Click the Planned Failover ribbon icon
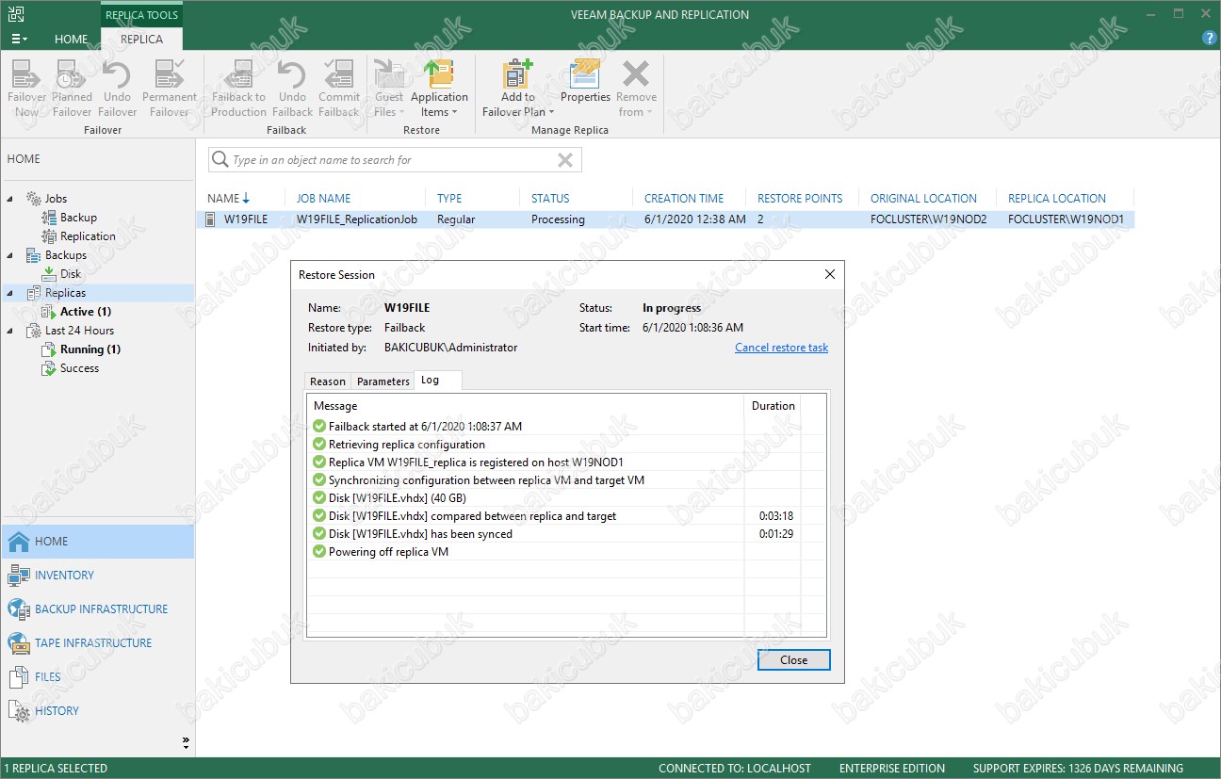1221x779 pixels. (x=72, y=89)
